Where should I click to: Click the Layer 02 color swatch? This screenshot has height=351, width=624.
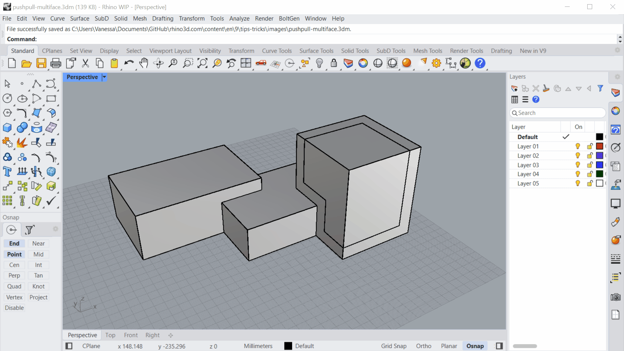tap(599, 156)
